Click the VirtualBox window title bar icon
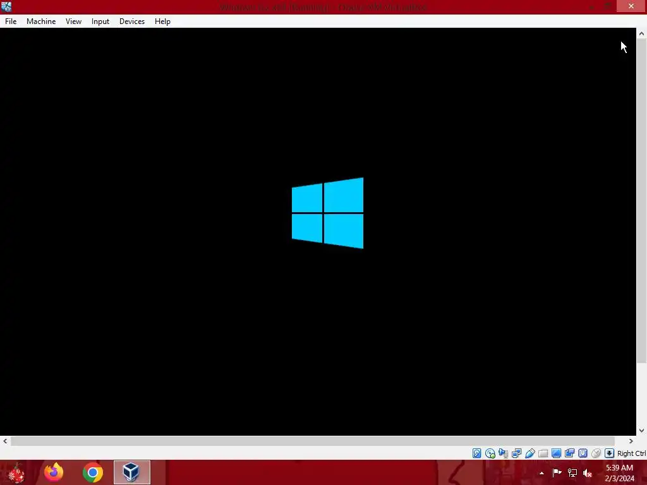 point(6,6)
